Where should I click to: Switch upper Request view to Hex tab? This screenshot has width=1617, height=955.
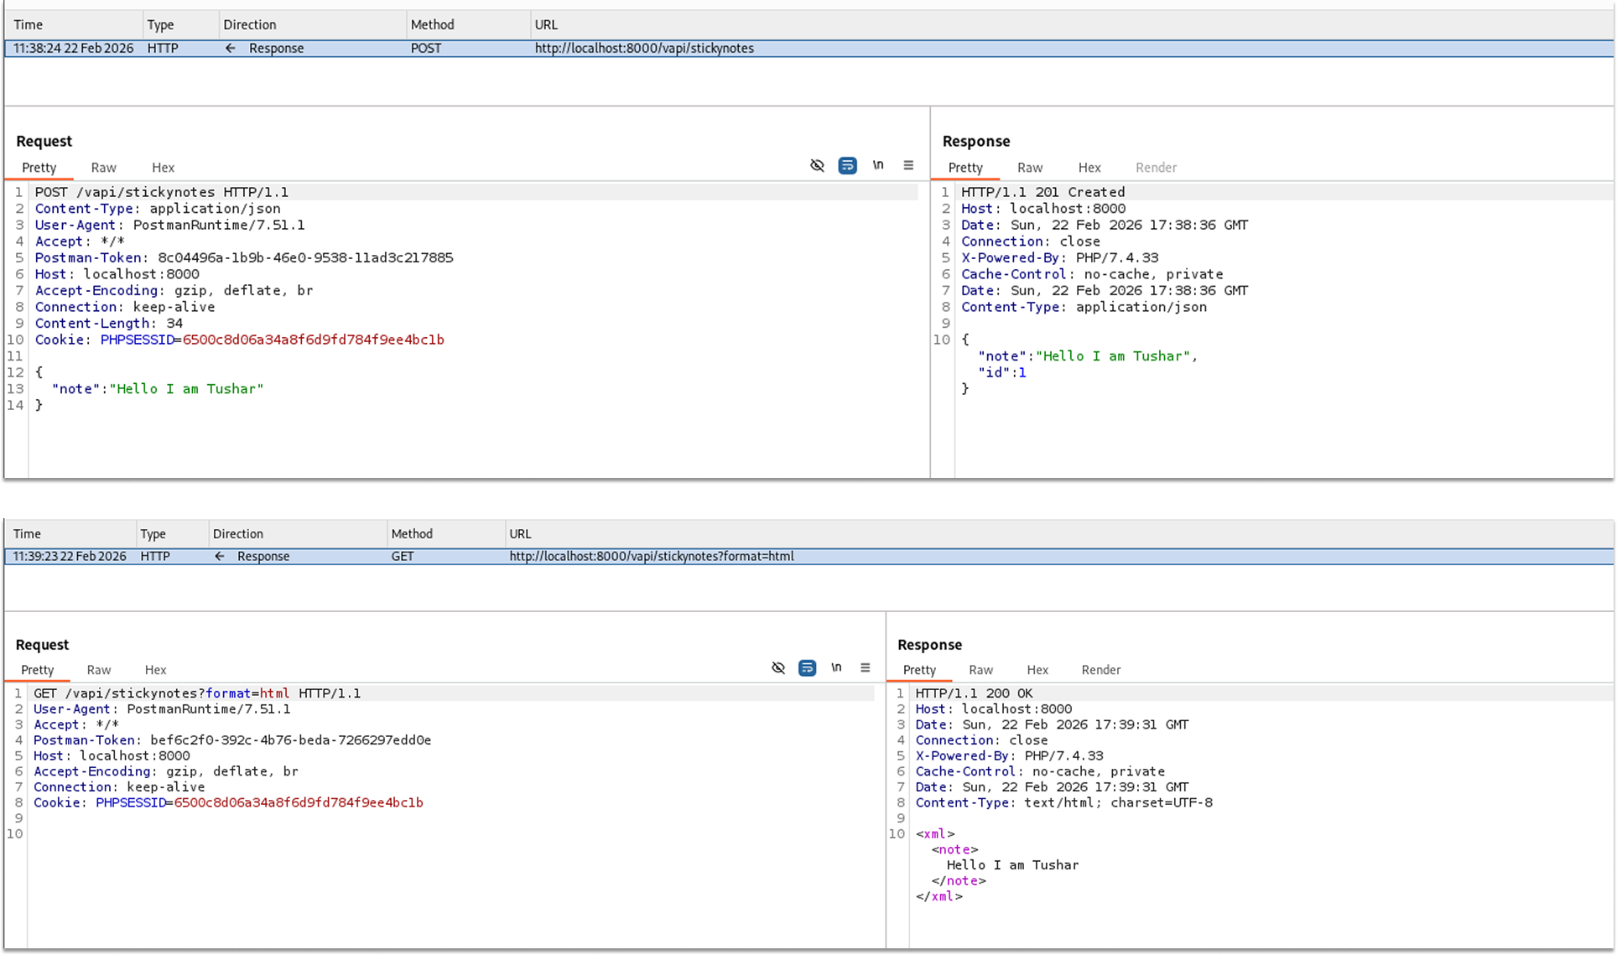pos(163,168)
